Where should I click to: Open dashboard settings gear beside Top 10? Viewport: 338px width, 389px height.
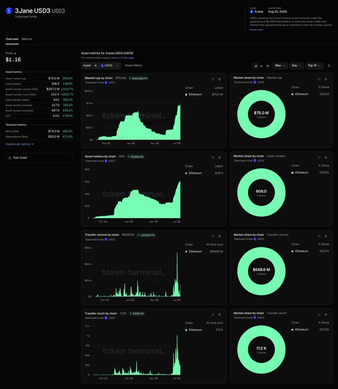coord(329,66)
